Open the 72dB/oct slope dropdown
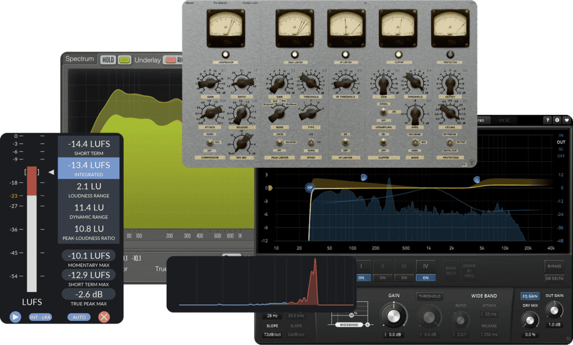 273,334
